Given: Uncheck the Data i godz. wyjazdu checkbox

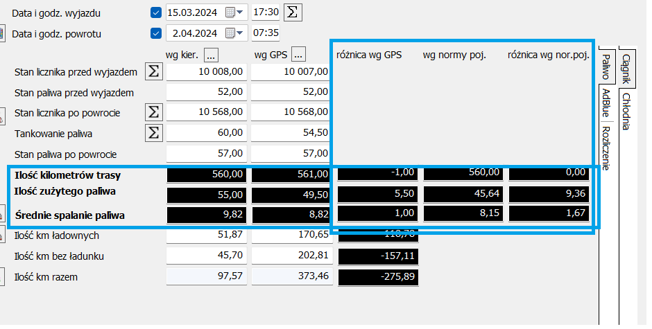Looking at the screenshot, I should pyautogui.click(x=155, y=12).
